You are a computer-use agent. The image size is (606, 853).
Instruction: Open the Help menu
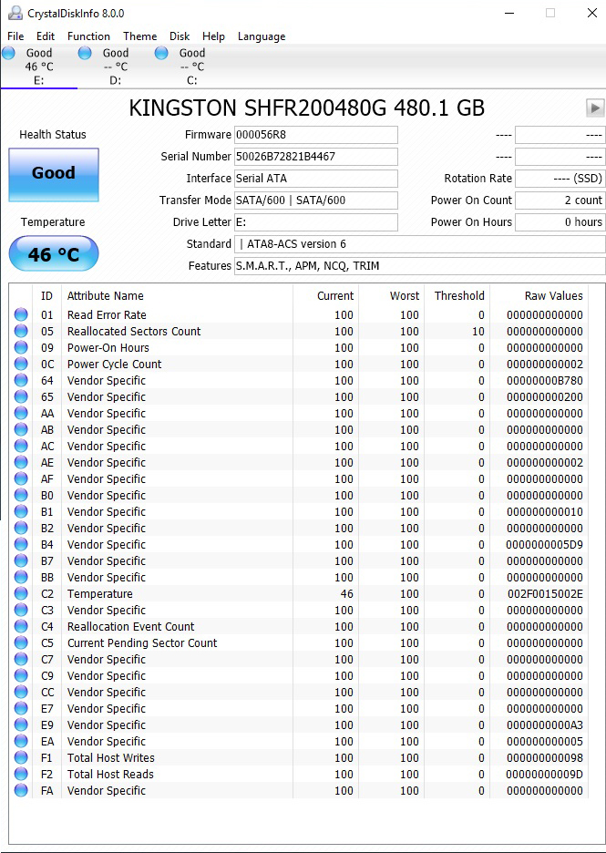pos(213,36)
